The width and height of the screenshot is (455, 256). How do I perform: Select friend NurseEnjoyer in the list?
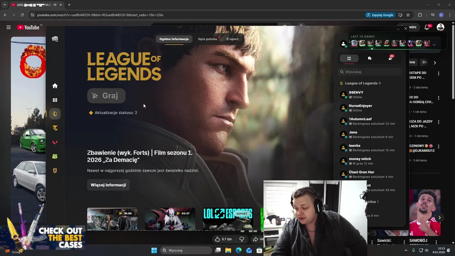pos(370,108)
